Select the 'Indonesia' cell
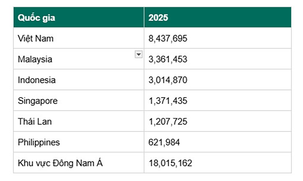Screen dimensions: 303x181 (79, 79)
